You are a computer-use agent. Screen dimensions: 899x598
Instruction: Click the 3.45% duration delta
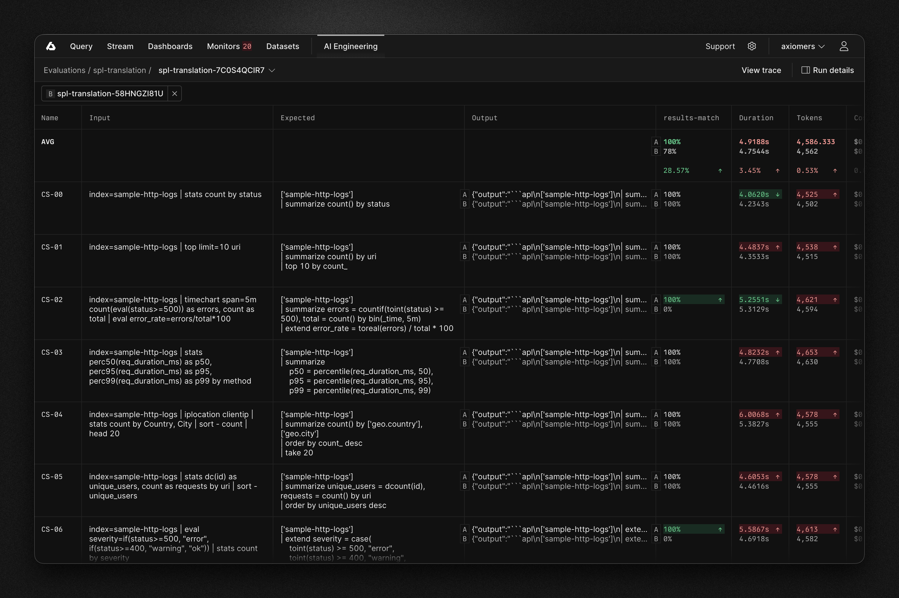[x=750, y=170]
